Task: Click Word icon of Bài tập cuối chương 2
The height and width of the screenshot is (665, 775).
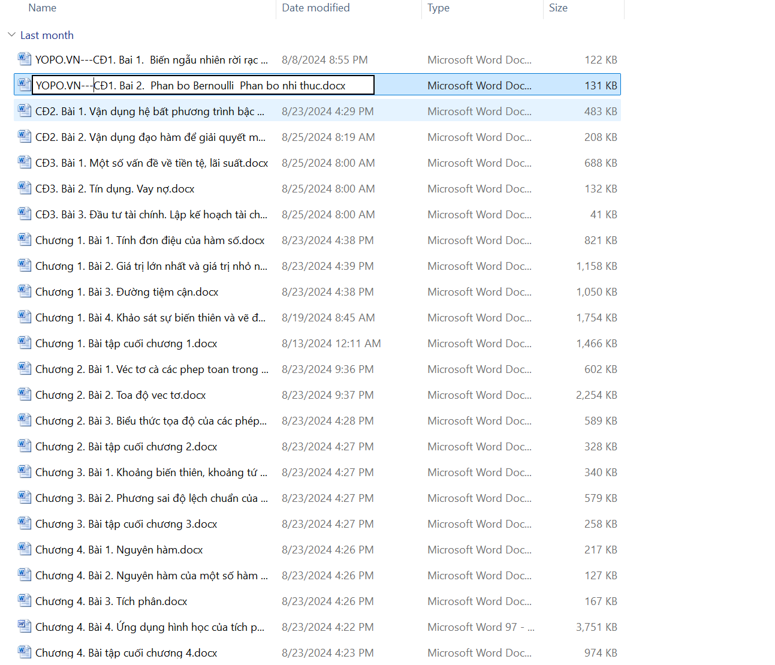Action: (x=25, y=446)
